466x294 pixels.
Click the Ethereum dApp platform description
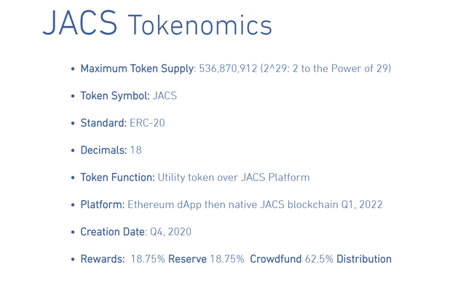tap(255, 204)
